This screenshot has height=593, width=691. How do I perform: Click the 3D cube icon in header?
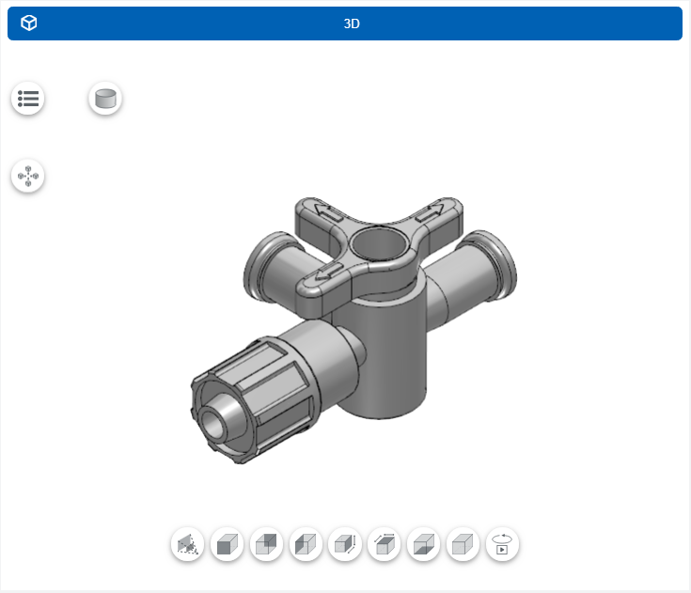[29, 23]
